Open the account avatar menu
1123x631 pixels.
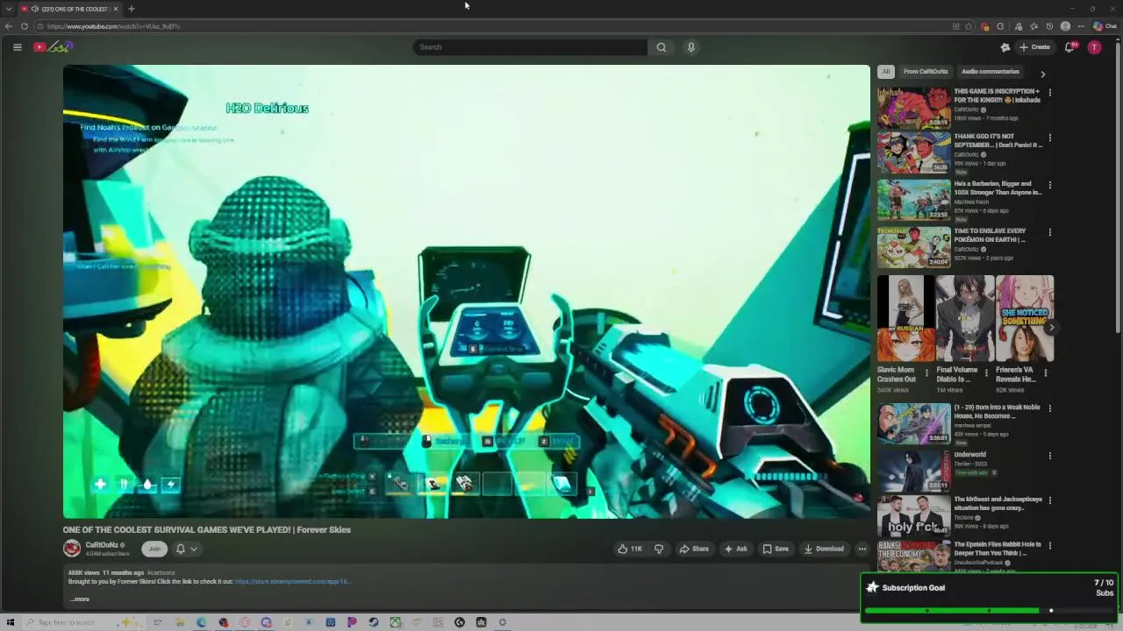click(x=1094, y=47)
